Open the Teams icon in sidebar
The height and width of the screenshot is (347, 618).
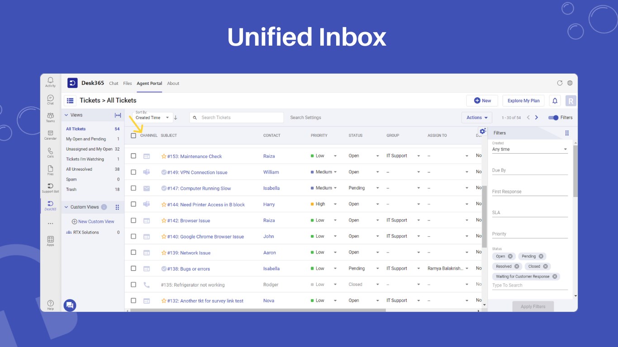tap(50, 117)
